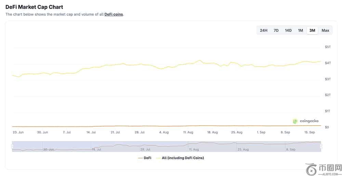Screen dimensions: 342x176
Task: Choose the 14D time range
Action: (288, 30)
